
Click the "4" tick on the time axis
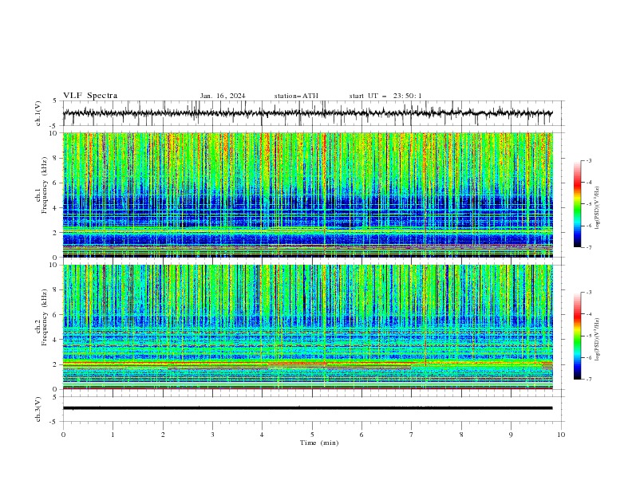click(263, 435)
